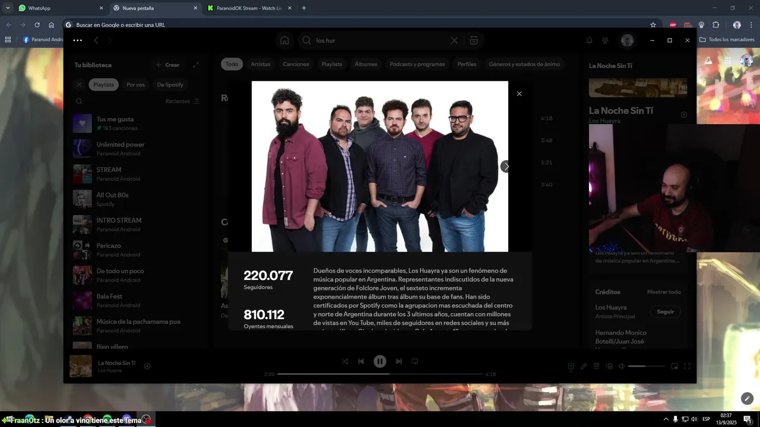
Task: Open the play queue
Action: pos(597,367)
